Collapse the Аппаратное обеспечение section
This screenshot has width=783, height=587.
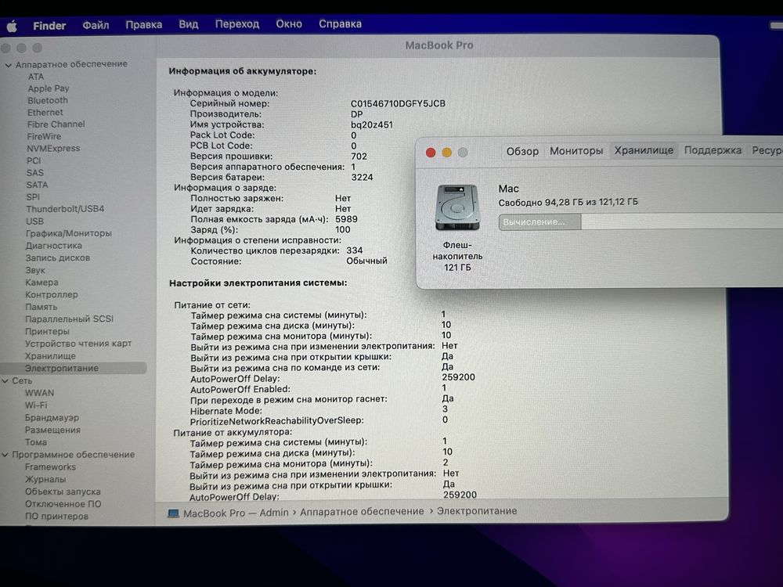(x=8, y=65)
